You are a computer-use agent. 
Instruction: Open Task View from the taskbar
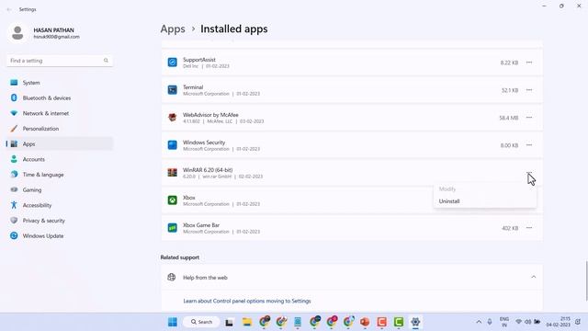point(229,322)
